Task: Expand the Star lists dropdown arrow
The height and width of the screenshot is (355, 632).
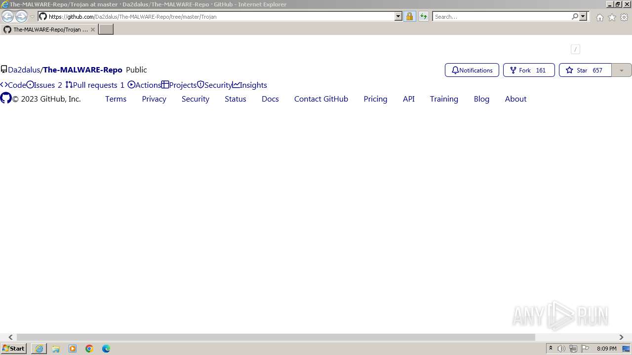Action: coord(622,70)
